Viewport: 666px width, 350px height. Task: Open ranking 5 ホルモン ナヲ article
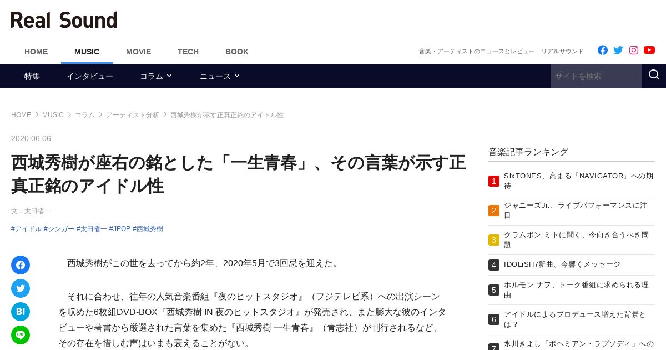(x=576, y=290)
